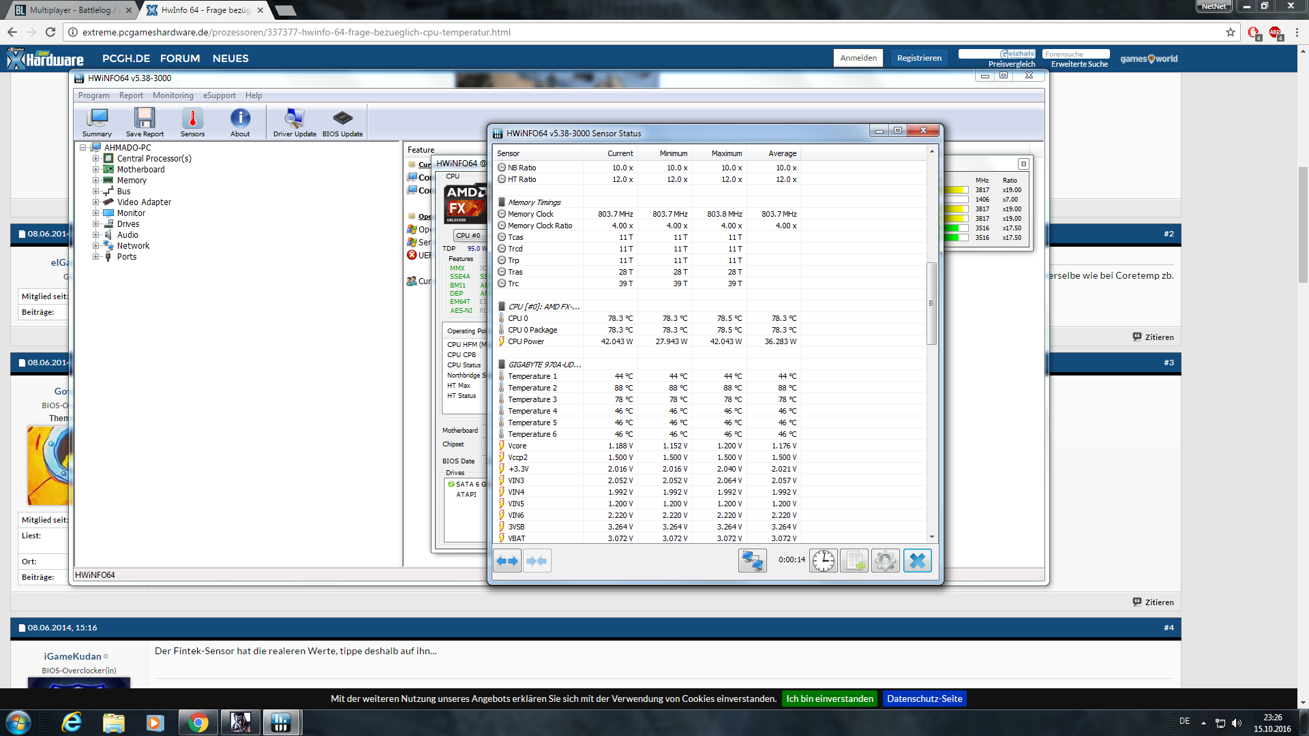This screenshot has width=1309, height=736.
Task: Expand the Video Adapter tree node
Action: click(x=96, y=202)
